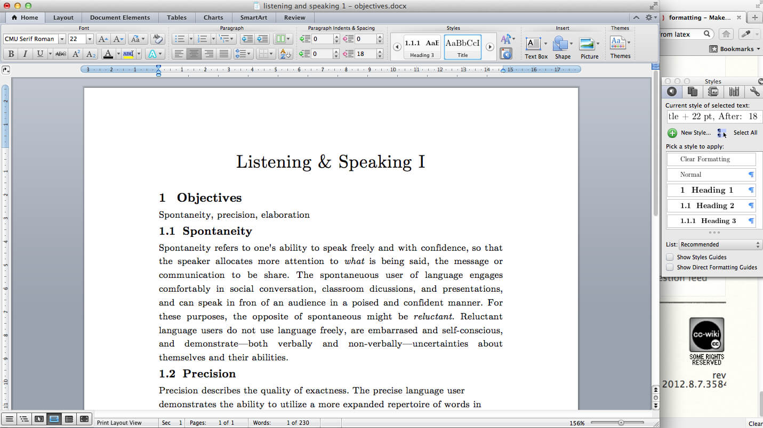Select the strikethrough formatting icon
The height and width of the screenshot is (428, 763).
tap(60, 54)
